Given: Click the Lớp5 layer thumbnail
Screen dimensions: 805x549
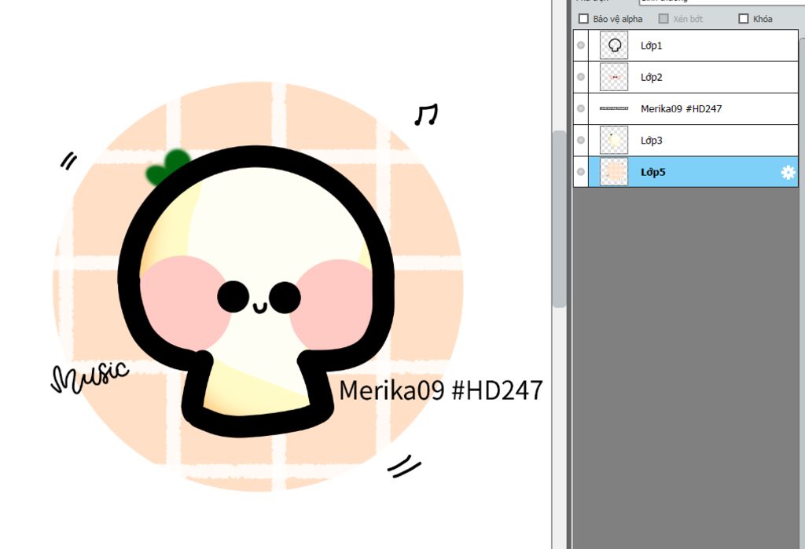Looking at the screenshot, I should [614, 172].
